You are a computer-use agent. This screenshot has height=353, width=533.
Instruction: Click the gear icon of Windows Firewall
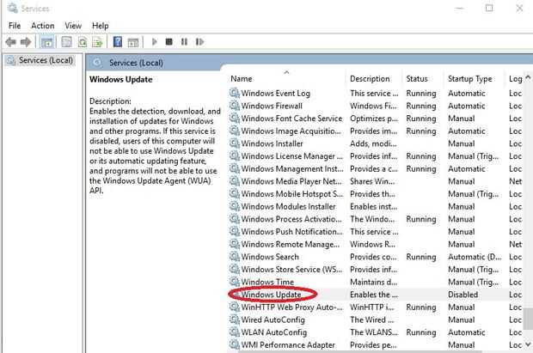tap(234, 105)
